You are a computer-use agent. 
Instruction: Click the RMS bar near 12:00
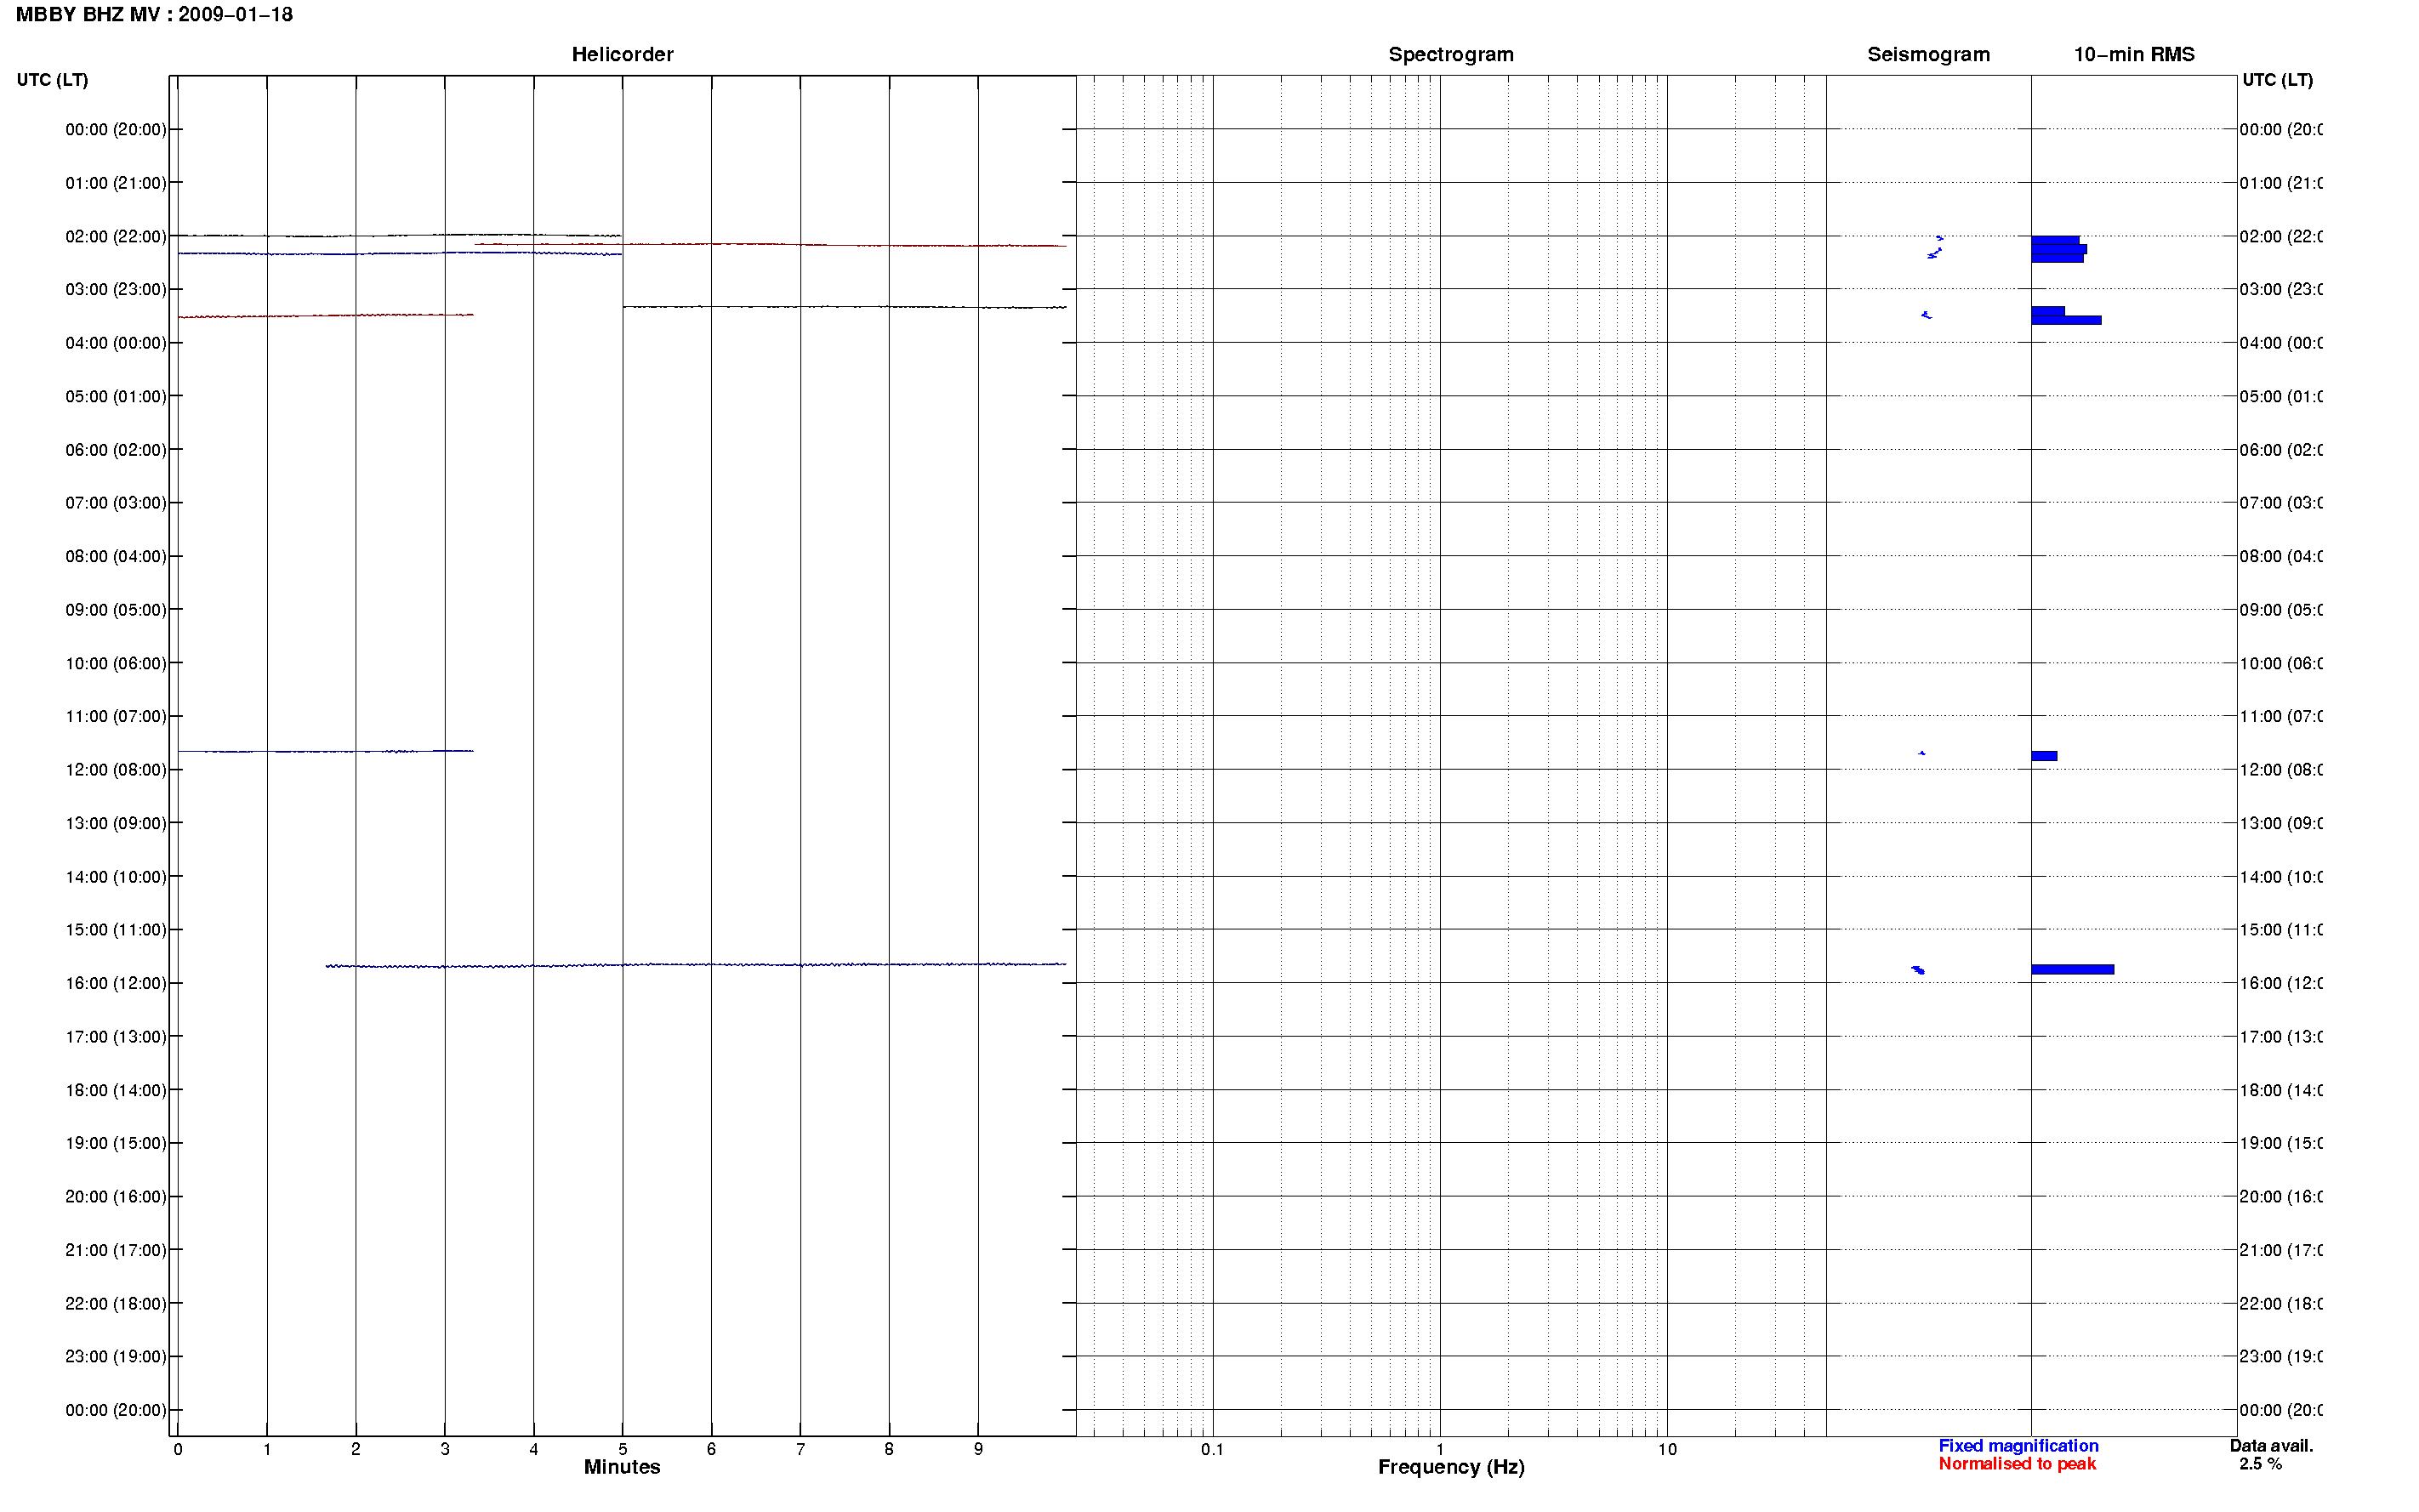2044,756
